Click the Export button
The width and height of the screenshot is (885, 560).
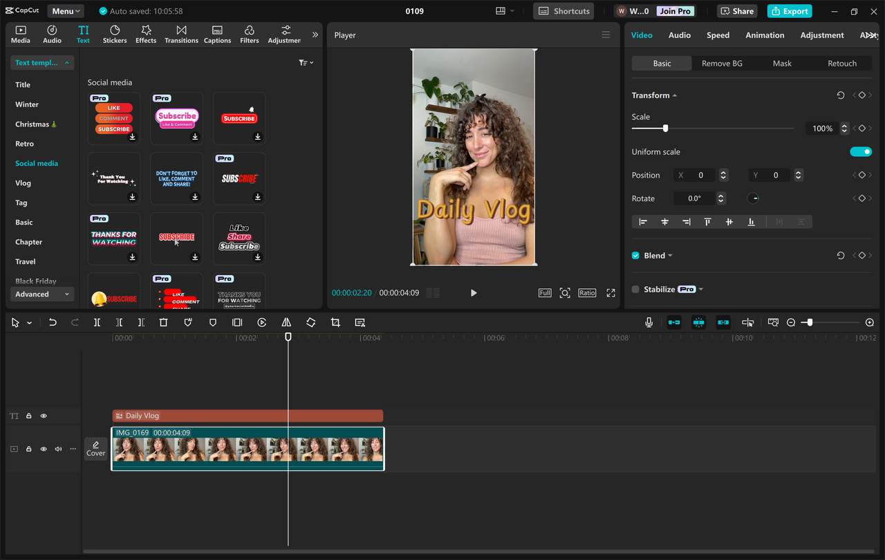pyautogui.click(x=789, y=11)
